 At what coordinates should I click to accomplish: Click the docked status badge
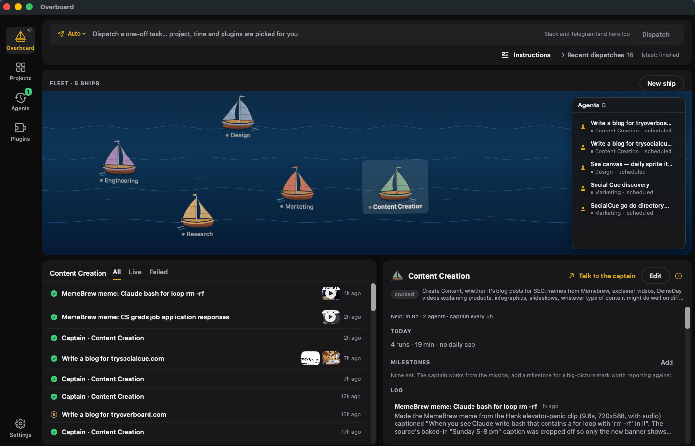point(404,294)
